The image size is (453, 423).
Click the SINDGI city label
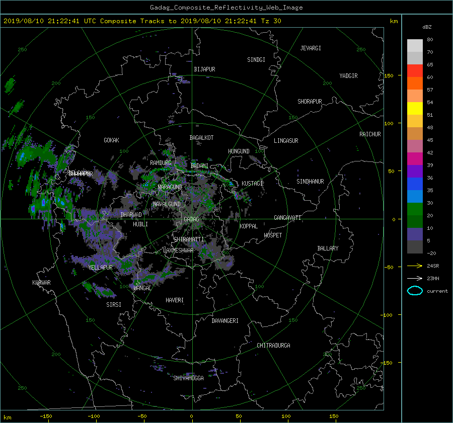[256, 60]
